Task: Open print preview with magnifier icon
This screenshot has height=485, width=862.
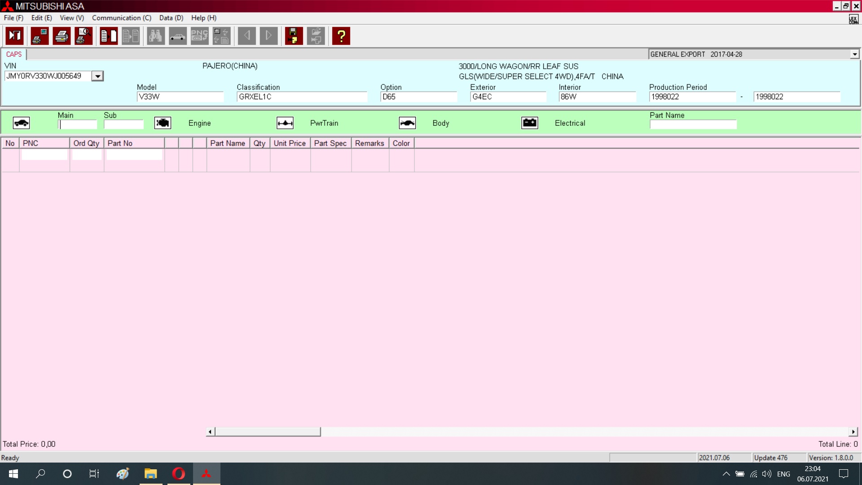Action: pyautogui.click(x=84, y=36)
